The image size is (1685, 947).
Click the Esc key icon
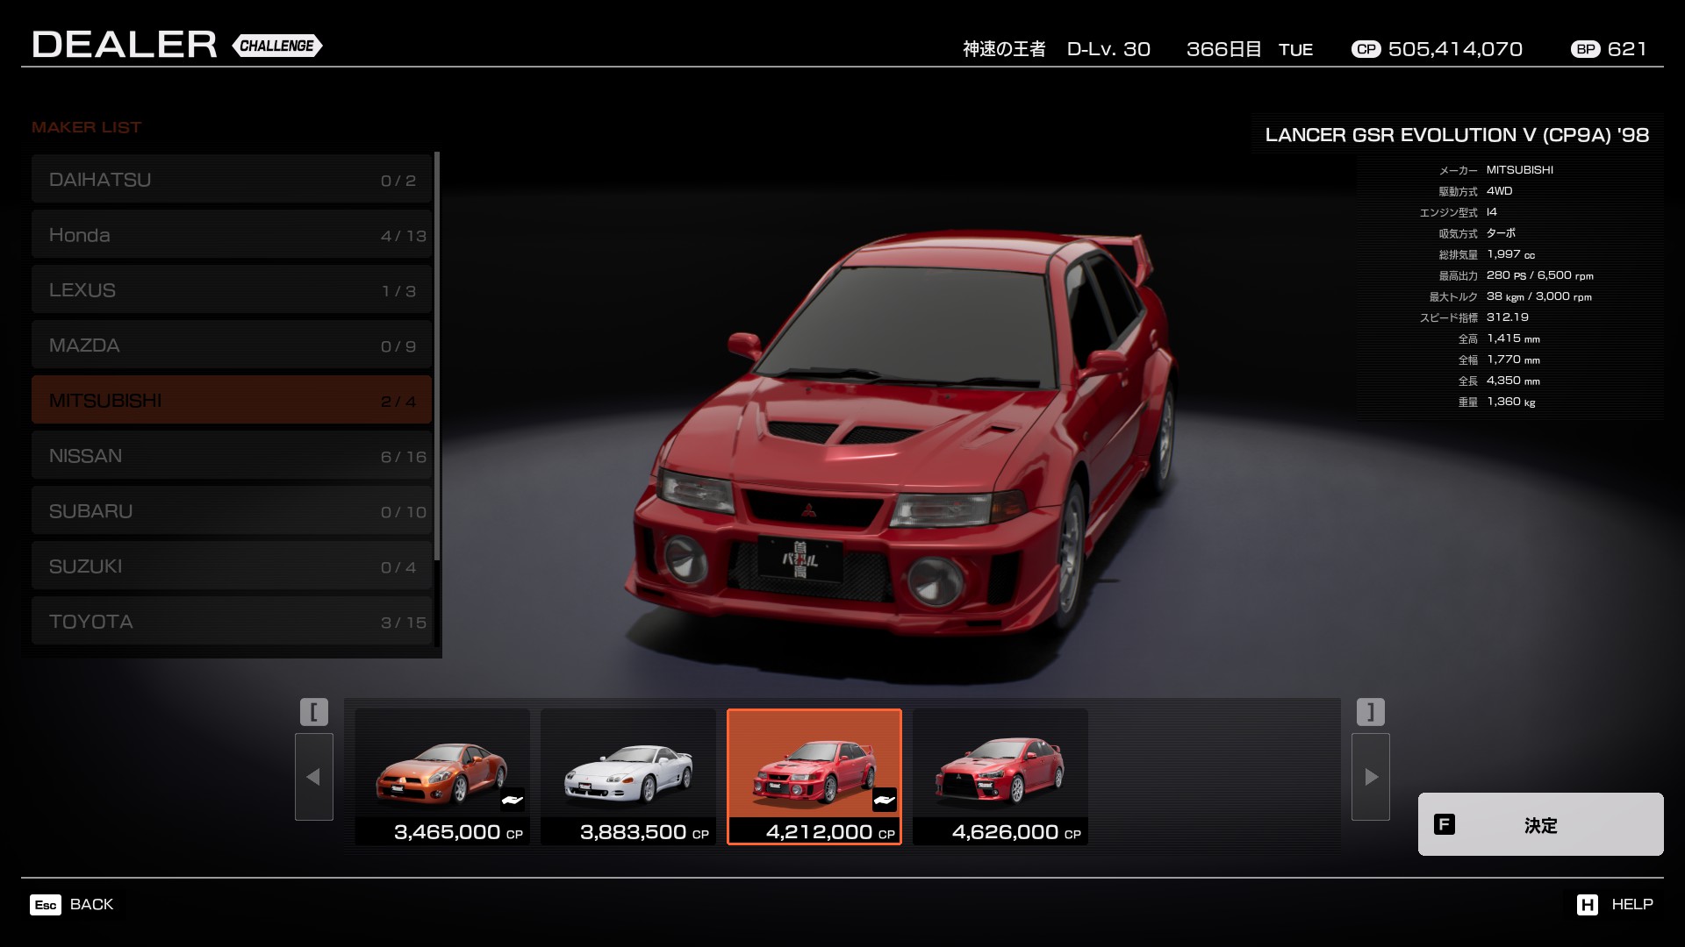tap(46, 905)
